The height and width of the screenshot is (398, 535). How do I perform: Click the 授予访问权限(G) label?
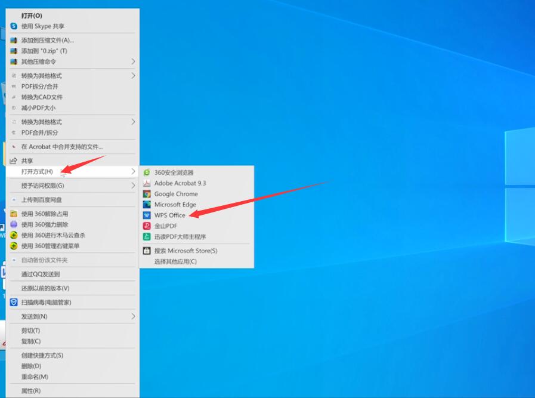(43, 186)
